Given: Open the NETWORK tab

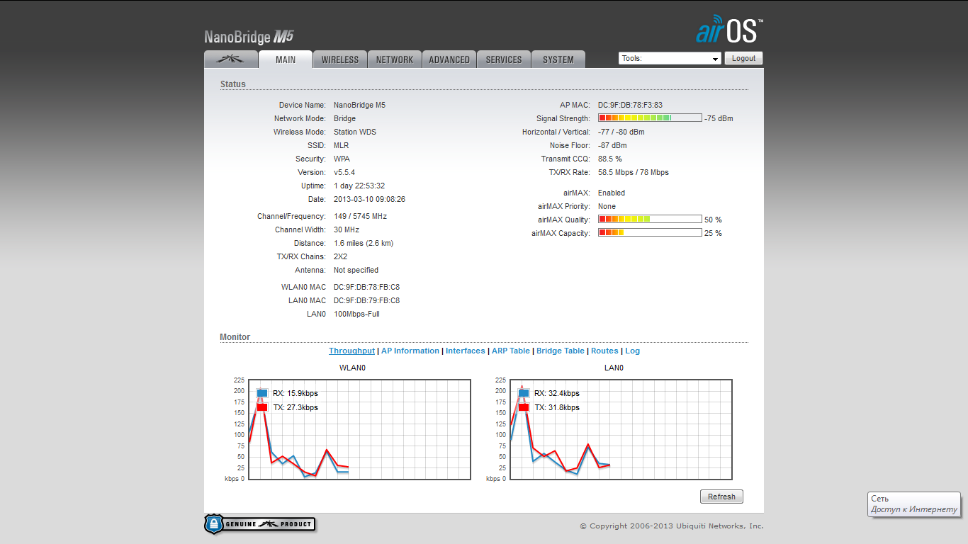Looking at the screenshot, I should pos(395,59).
